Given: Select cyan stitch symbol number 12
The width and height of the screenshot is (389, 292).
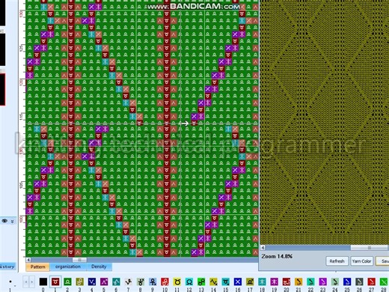Looking at the screenshot, I should pos(189,282).
